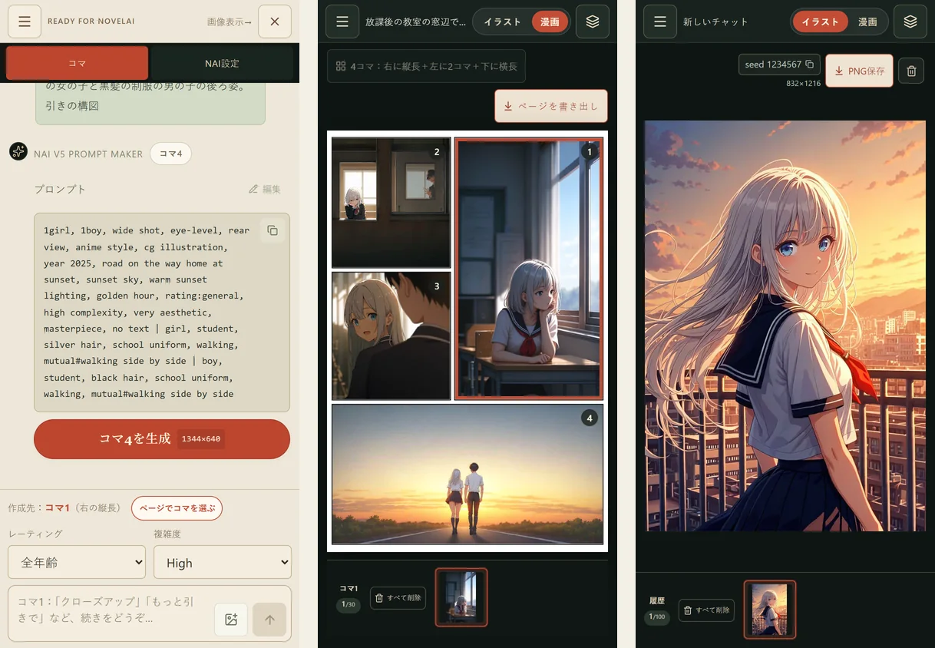Select the コマ1 history thumbnail
This screenshot has height=648, width=935.
[461, 597]
